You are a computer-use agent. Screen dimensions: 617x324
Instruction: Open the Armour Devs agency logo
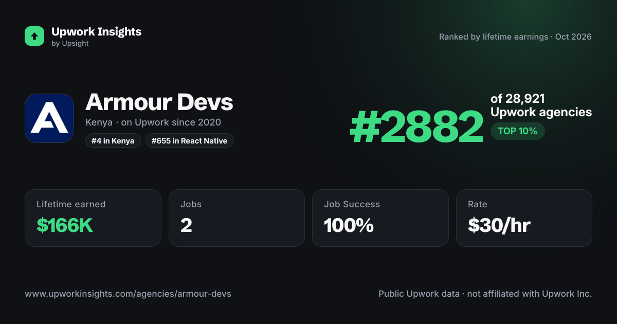49,118
